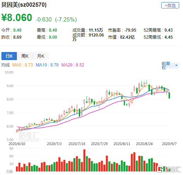Click the 2020/8/24 date axis label

[144, 144]
